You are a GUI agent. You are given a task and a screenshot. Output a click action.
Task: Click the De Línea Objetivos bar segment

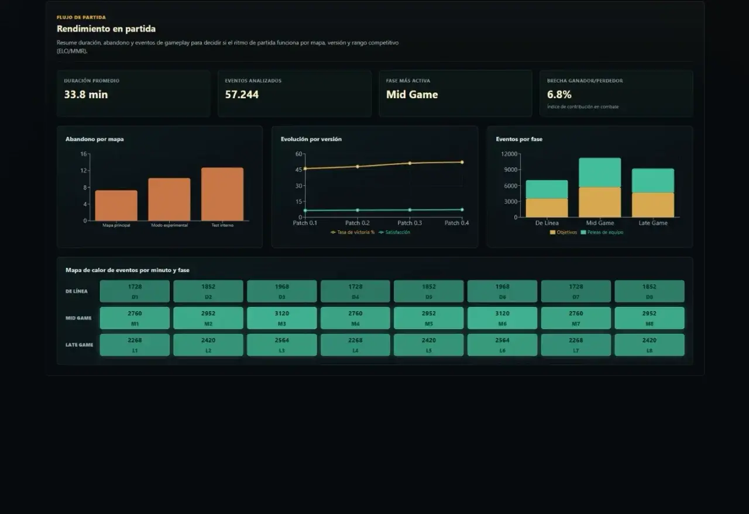point(547,208)
